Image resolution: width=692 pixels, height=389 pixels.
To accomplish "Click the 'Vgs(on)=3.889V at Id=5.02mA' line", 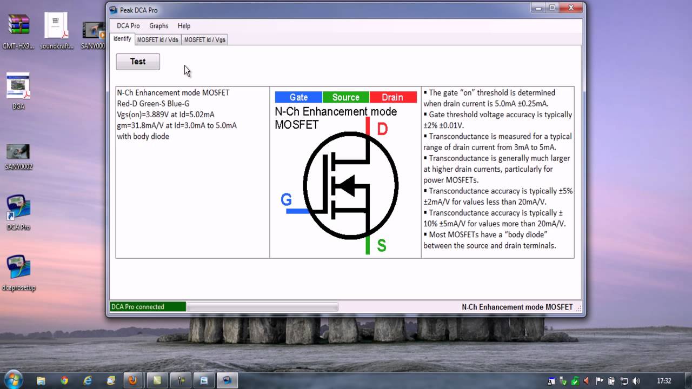I will tap(165, 115).
